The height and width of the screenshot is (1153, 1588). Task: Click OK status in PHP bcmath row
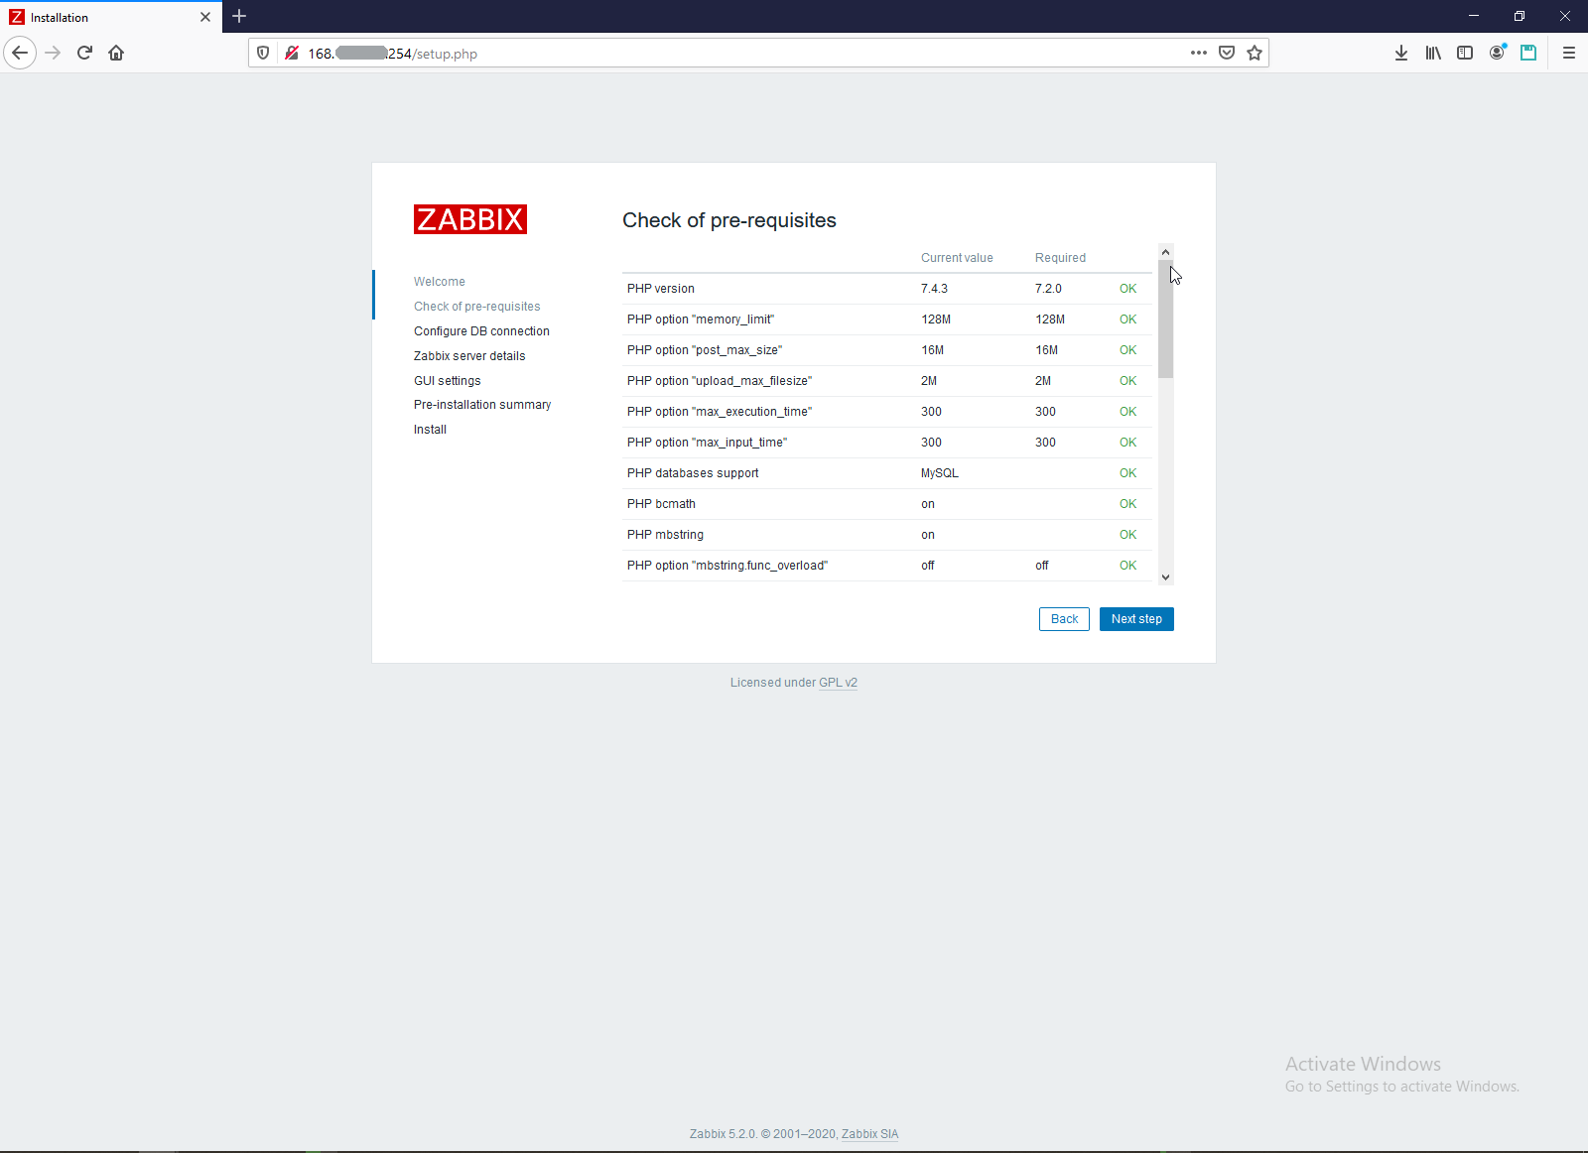pyautogui.click(x=1128, y=504)
